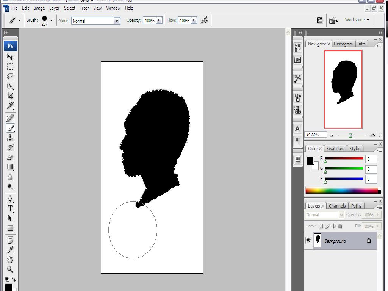Switch to the Histogram tab
Image resolution: width=388 pixels, height=291 pixels.
click(343, 44)
